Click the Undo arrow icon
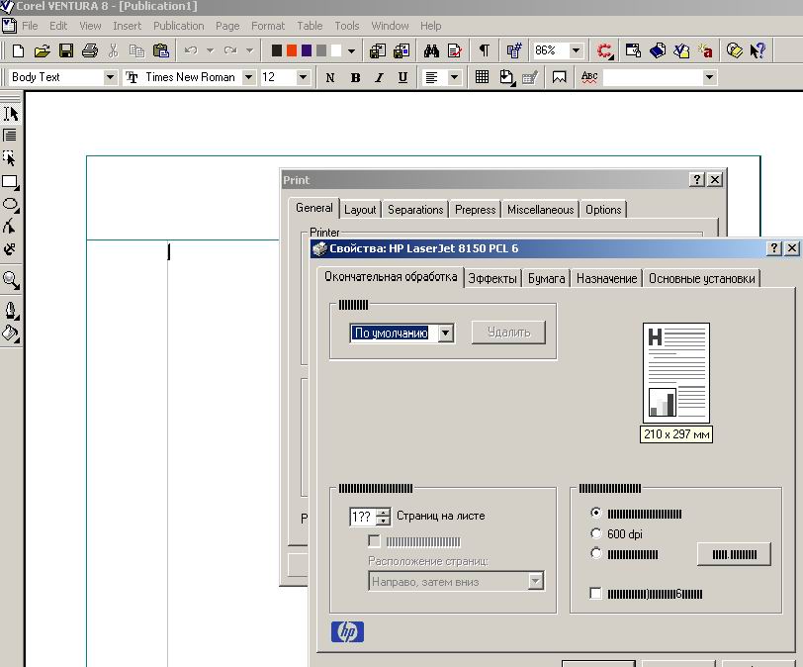Viewport: 803px width, 667px height. pyautogui.click(x=191, y=50)
